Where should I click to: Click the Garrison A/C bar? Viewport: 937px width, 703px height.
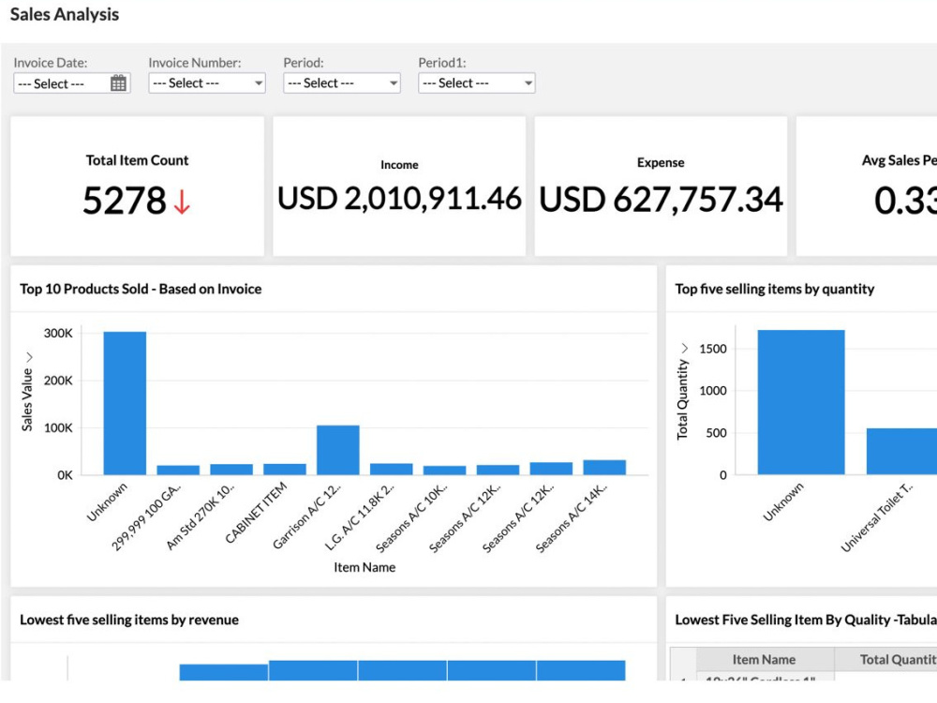[339, 448]
